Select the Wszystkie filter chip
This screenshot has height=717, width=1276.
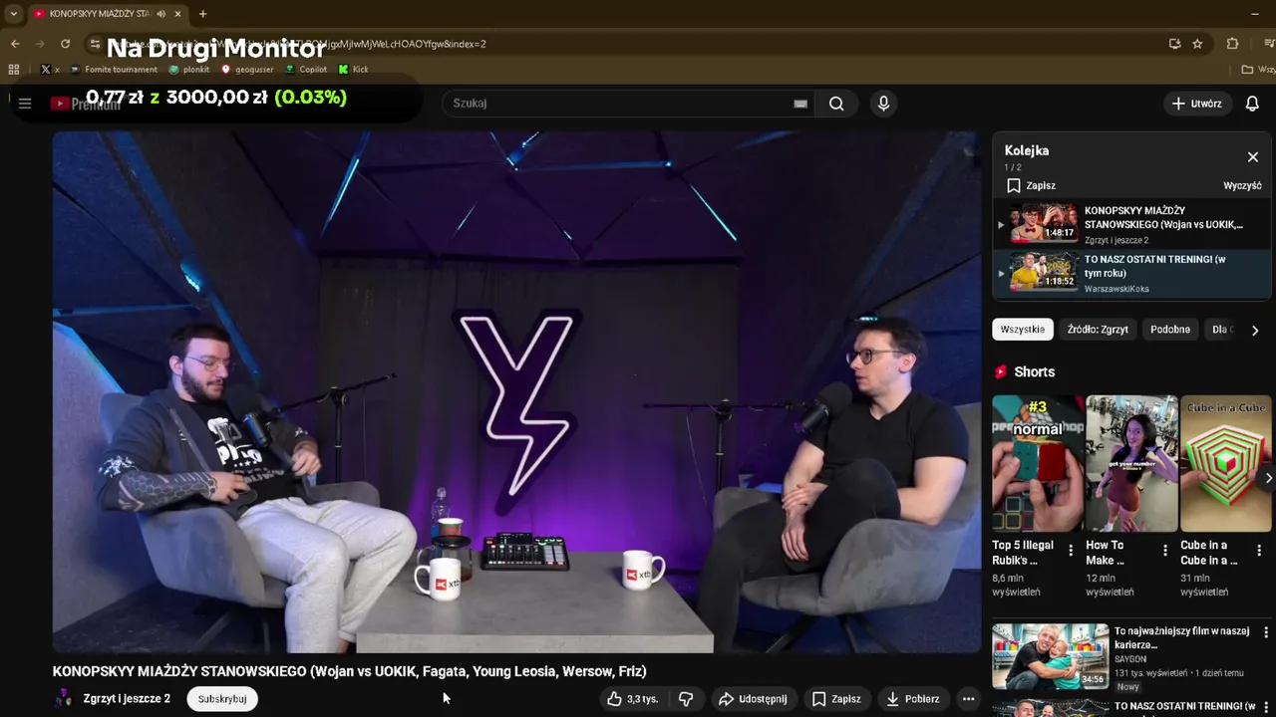pyautogui.click(x=1022, y=330)
